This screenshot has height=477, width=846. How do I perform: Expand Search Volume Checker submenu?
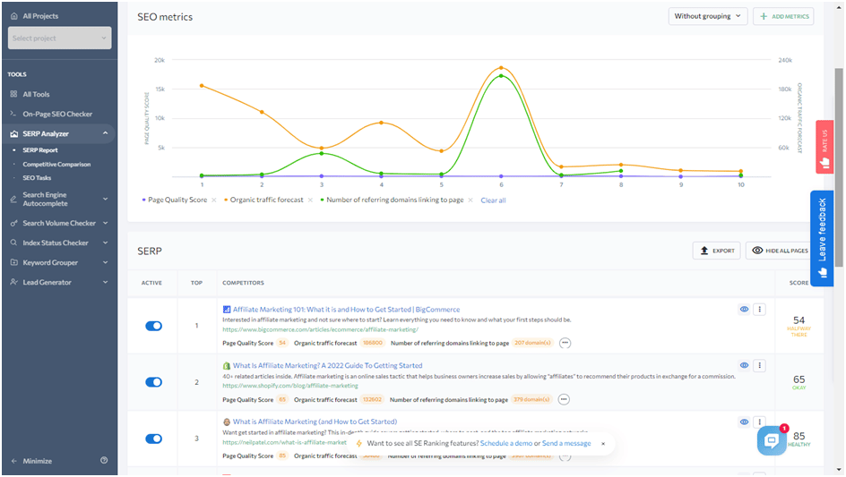[x=105, y=223]
